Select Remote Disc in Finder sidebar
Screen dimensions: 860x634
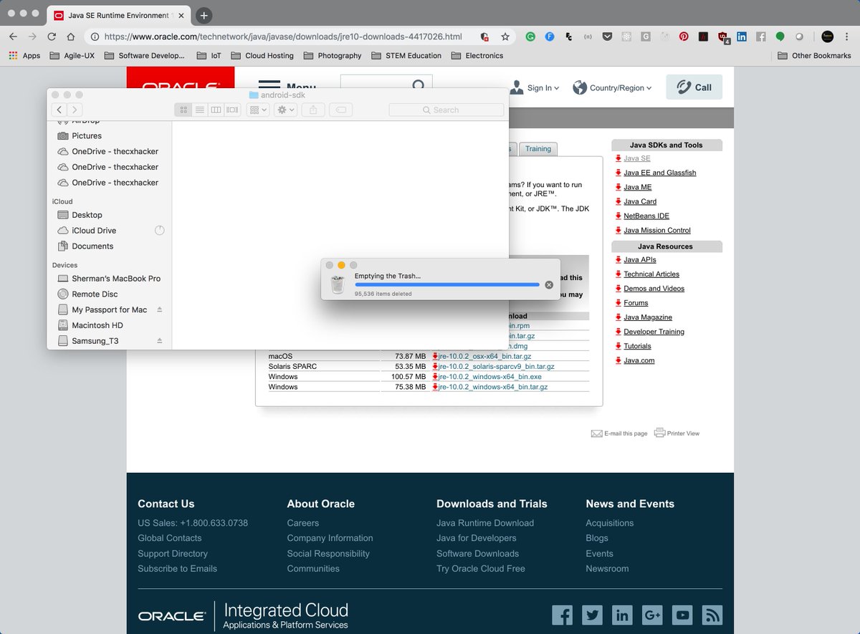coord(95,294)
